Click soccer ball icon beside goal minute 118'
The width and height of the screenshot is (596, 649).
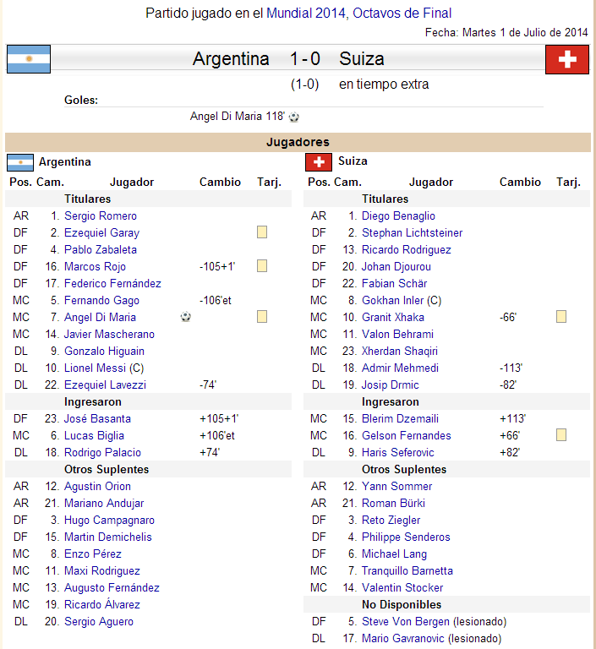click(294, 117)
